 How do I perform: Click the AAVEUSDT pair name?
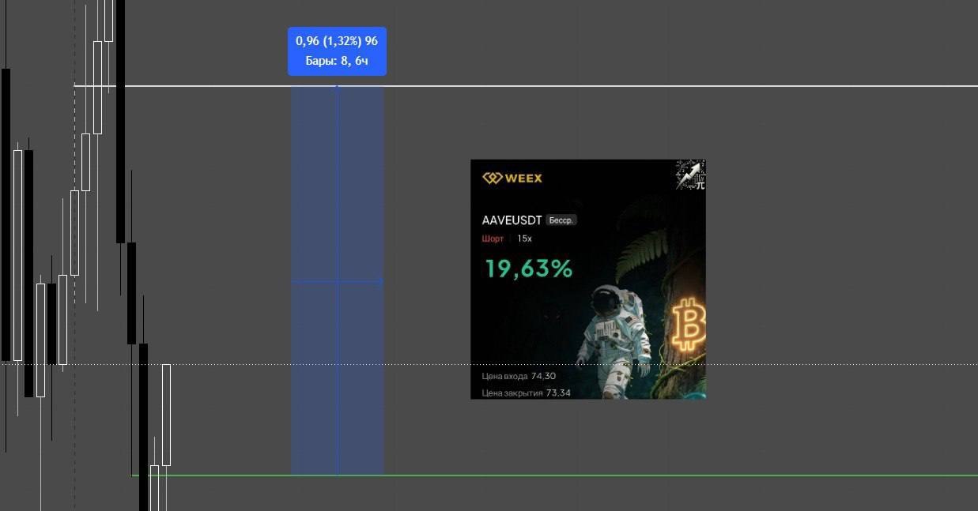[x=512, y=220]
